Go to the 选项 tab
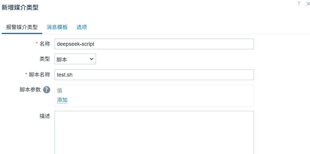Screen dimensions: 310x154 click(x=82, y=27)
